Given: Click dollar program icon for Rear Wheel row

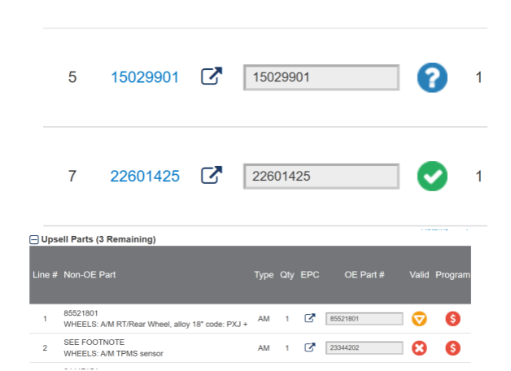Looking at the screenshot, I should [453, 318].
